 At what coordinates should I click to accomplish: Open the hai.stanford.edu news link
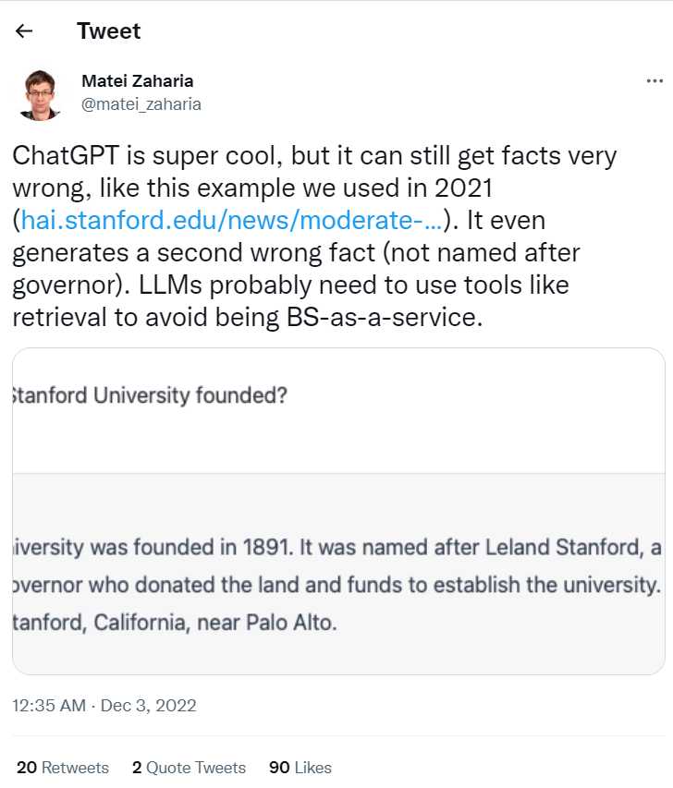pos(231,220)
